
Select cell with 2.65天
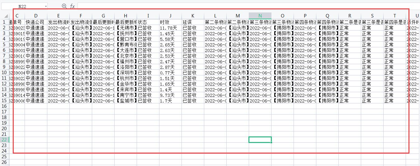pos(171,45)
